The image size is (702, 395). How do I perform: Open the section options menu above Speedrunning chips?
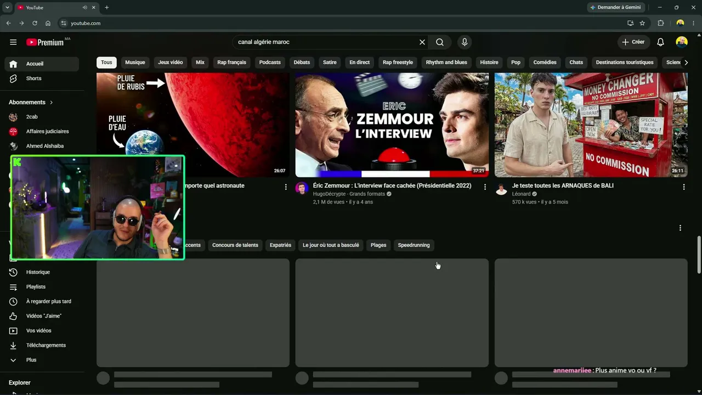[680, 228]
